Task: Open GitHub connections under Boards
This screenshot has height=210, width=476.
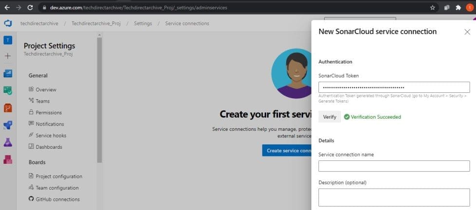Action: [x=57, y=199]
